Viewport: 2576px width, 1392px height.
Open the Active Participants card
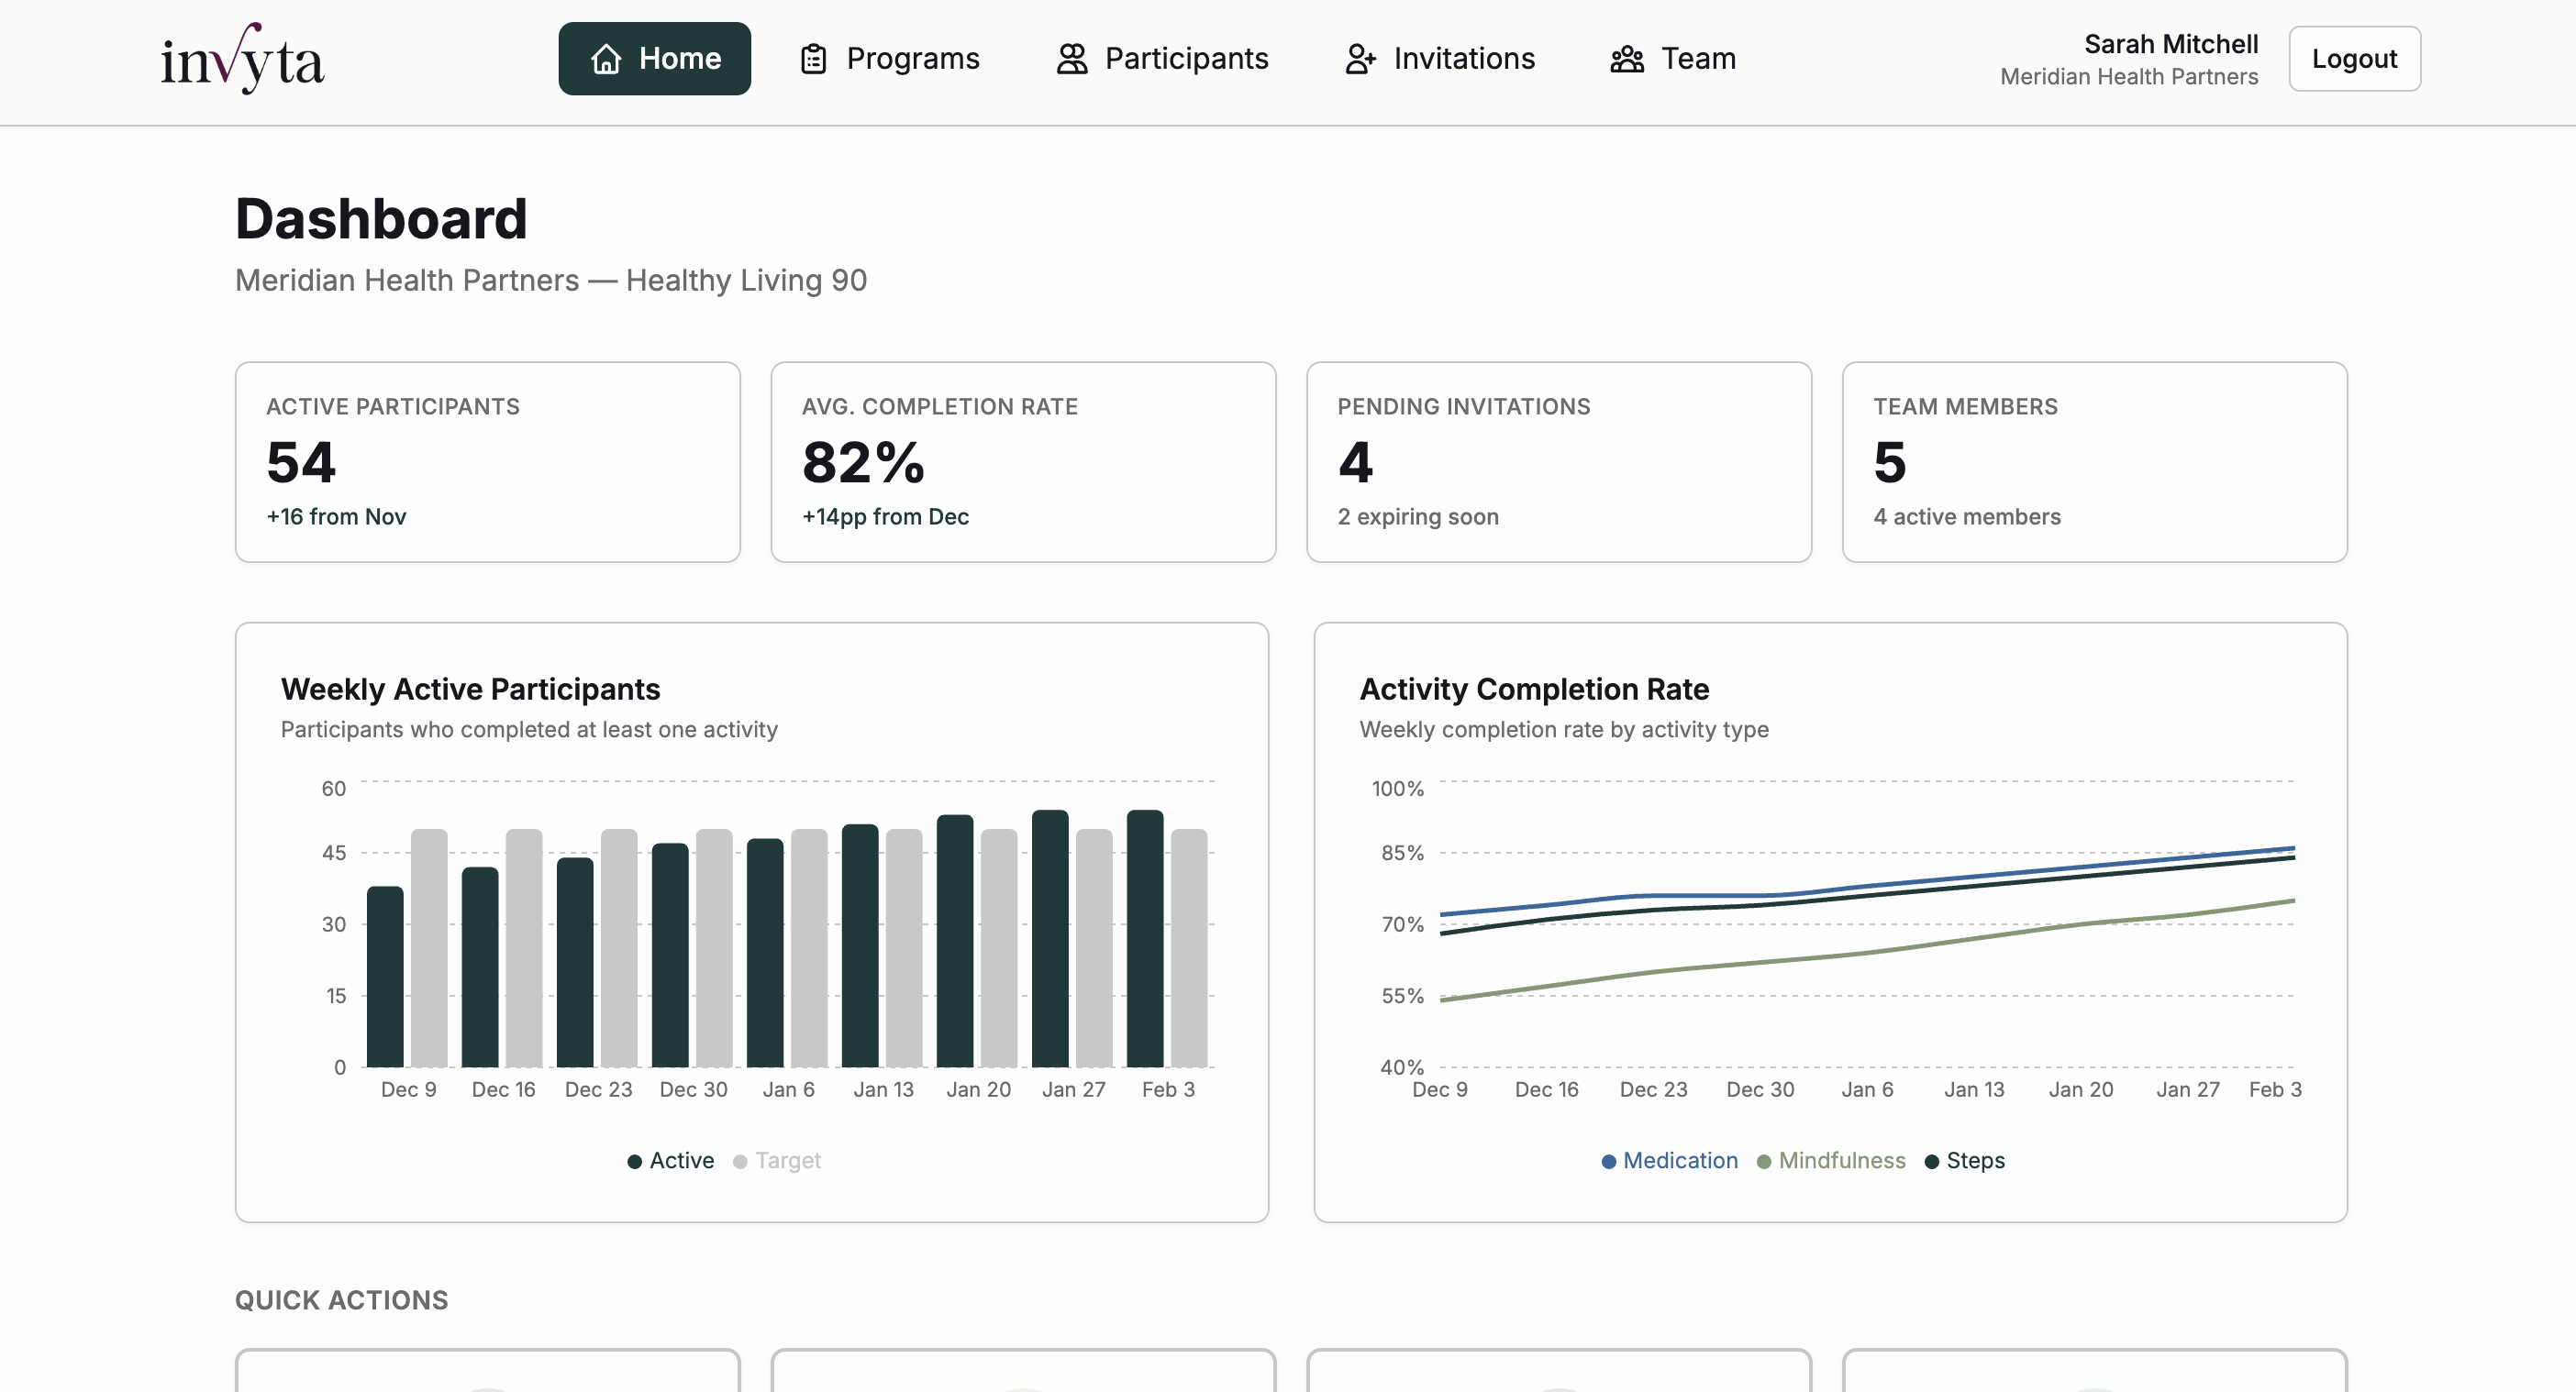tap(488, 461)
